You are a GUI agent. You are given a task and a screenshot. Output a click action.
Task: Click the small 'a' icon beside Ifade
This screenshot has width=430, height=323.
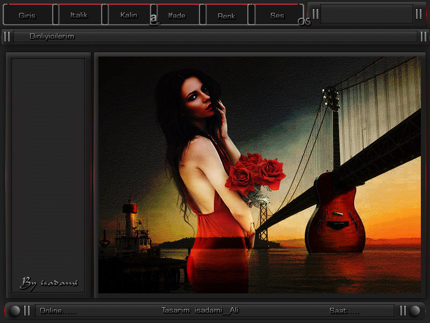(154, 19)
